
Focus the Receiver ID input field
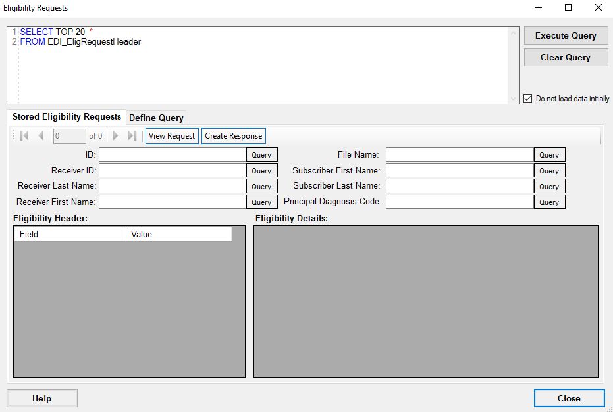173,170
